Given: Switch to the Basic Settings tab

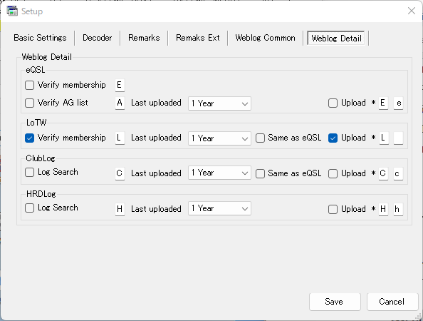Looking at the screenshot, I should pos(40,38).
